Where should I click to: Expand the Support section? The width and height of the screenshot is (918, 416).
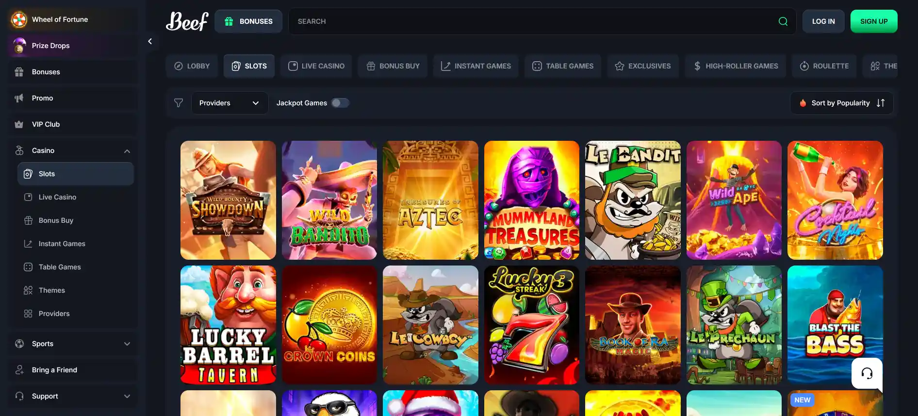(73, 396)
